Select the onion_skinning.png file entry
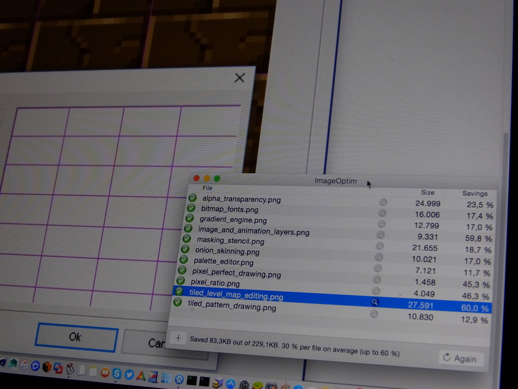 tap(227, 251)
